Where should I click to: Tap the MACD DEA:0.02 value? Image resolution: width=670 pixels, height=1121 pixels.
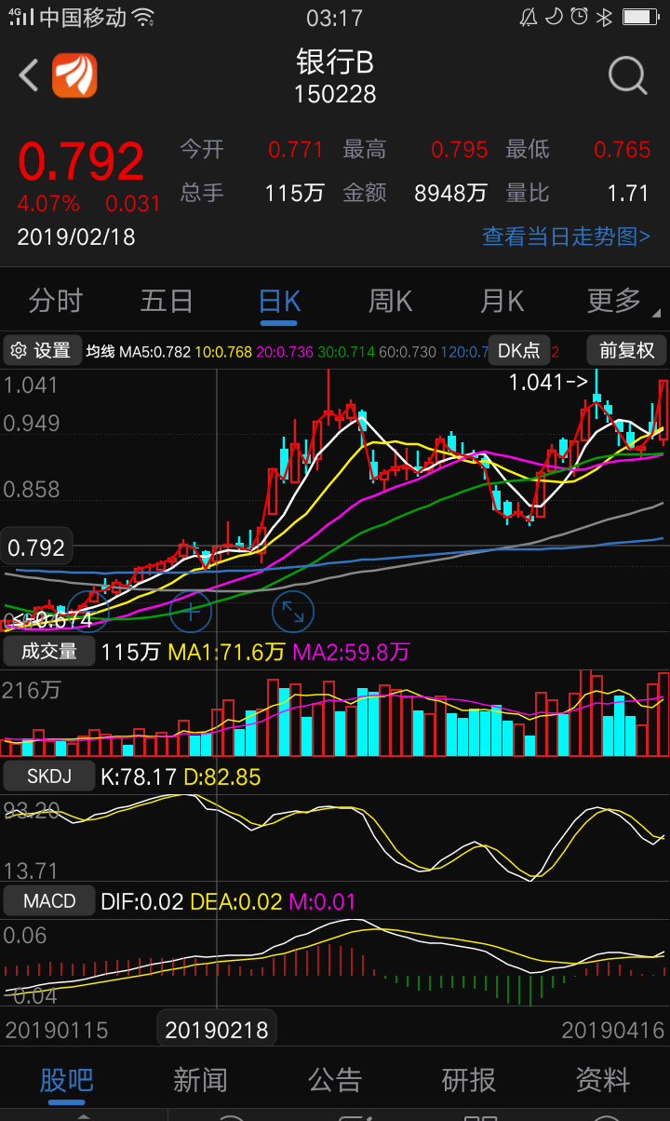[236, 901]
